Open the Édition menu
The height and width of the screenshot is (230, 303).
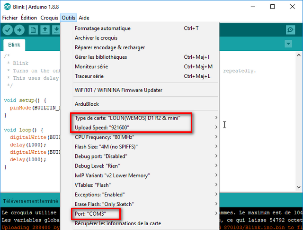click(29, 18)
